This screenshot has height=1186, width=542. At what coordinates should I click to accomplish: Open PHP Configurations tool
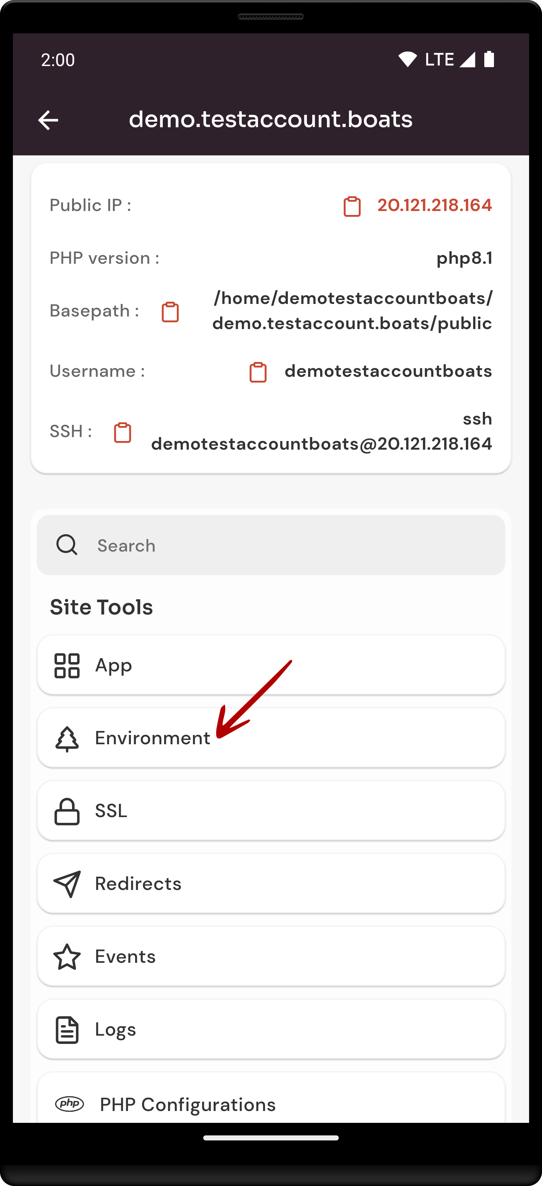coord(271,1098)
